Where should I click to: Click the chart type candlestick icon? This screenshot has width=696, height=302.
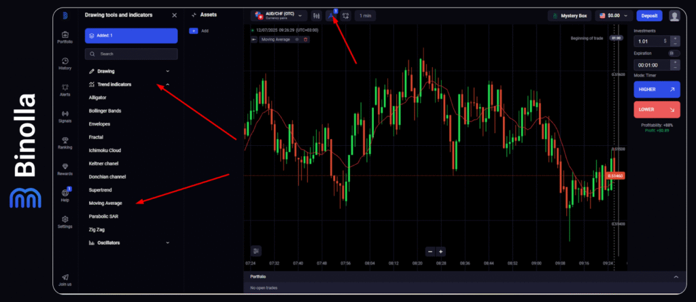coord(317,15)
